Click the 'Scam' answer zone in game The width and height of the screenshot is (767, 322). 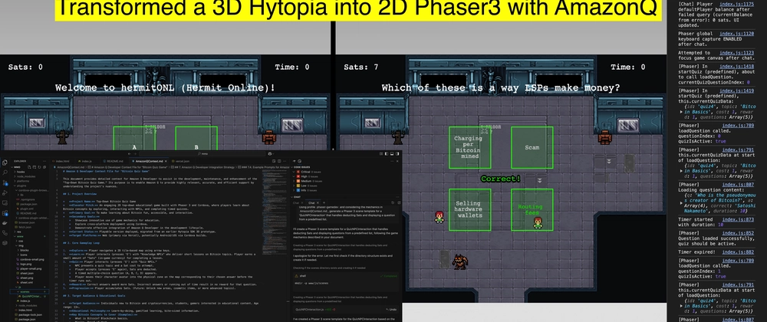532,147
